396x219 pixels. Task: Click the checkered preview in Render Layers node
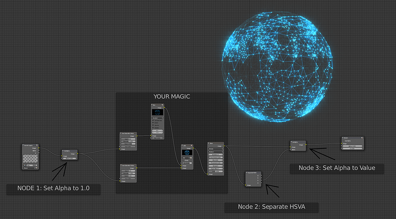coord(30,159)
